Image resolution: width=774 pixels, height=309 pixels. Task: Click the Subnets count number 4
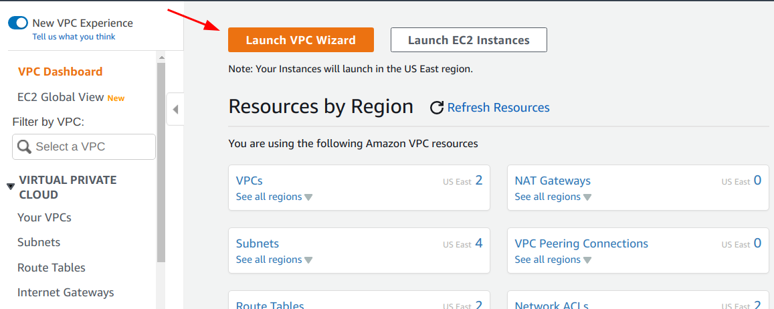point(479,243)
